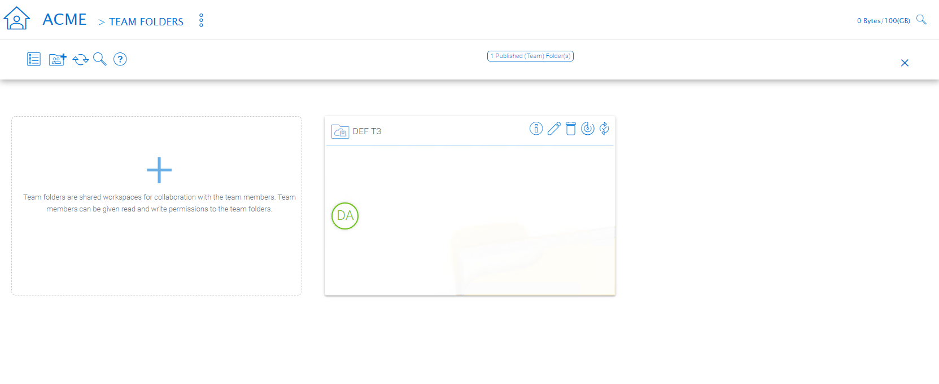The width and height of the screenshot is (939, 384).
Task: Delete DEF T3 folder with trash icon
Action: click(571, 129)
